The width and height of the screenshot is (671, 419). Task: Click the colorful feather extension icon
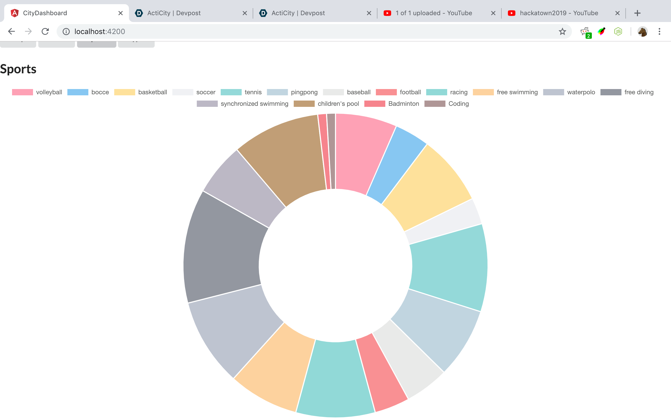pyautogui.click(x=601, y=31)
